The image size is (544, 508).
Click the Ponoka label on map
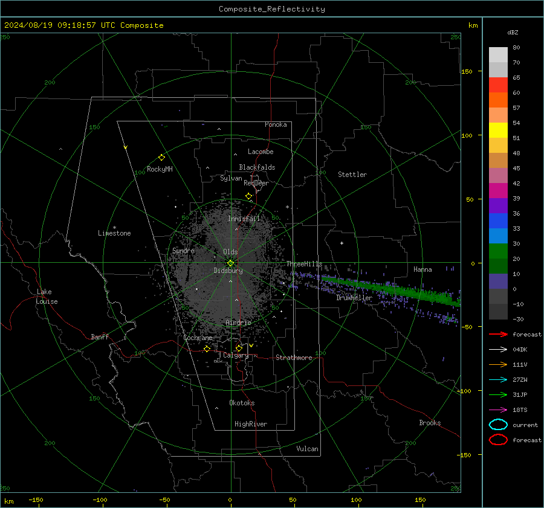(276, 124)
